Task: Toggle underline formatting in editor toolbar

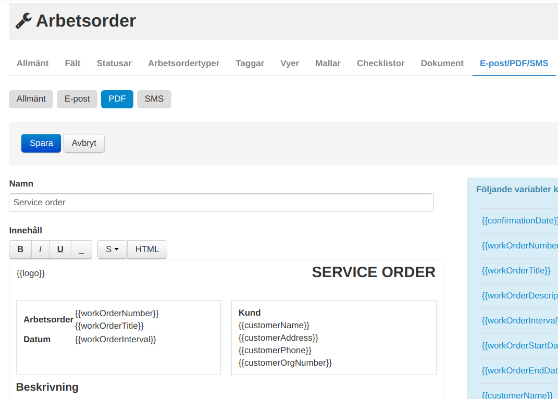Action: (60, 250)
